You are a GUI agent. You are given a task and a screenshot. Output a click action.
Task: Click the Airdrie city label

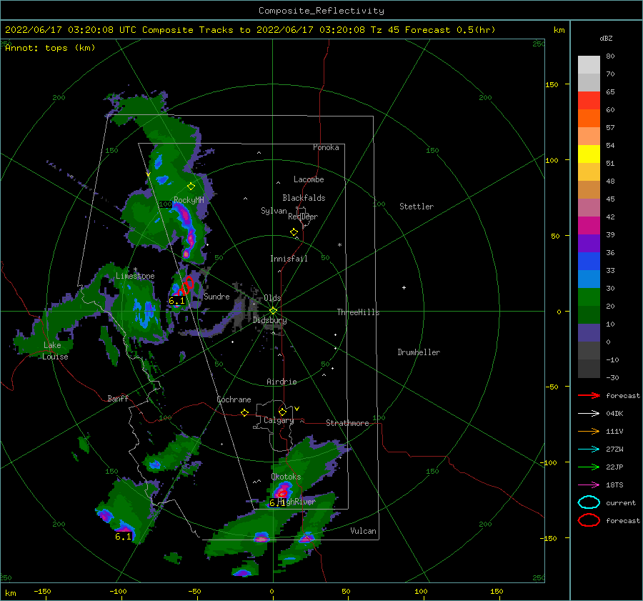point(281,382)
